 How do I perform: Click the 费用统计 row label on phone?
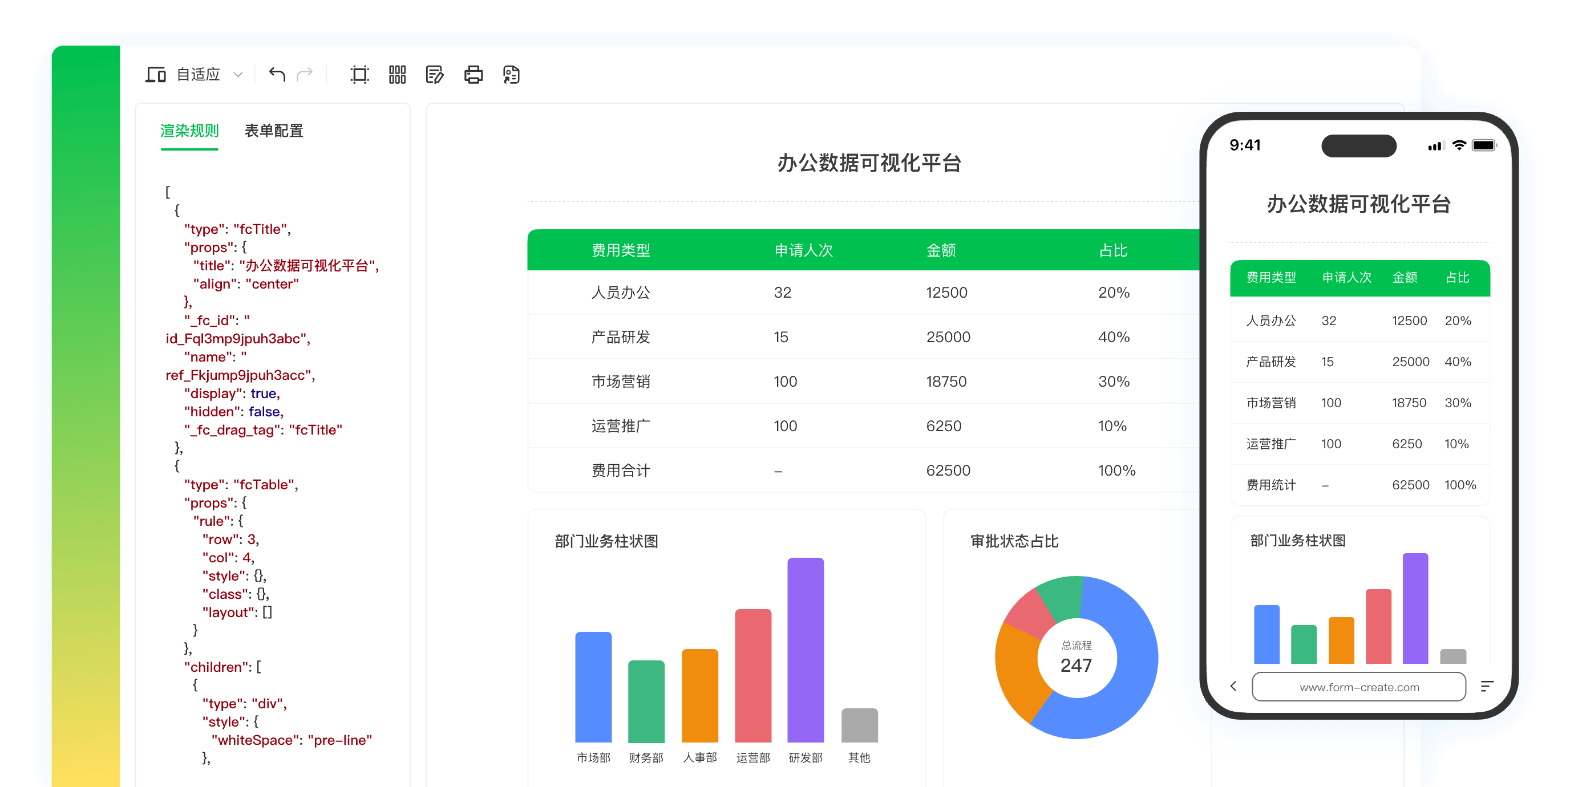[x=1270, y=484]
